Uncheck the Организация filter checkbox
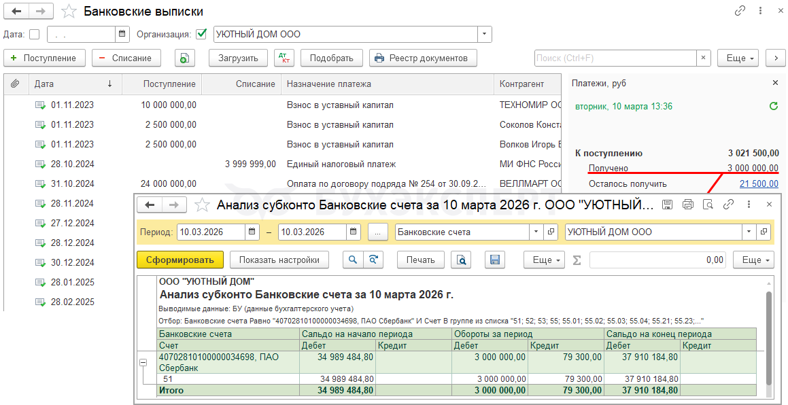The image size is (788, 405). (201, 34)
